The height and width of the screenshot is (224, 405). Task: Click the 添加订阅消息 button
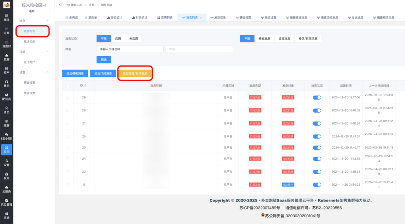[103, 73]
